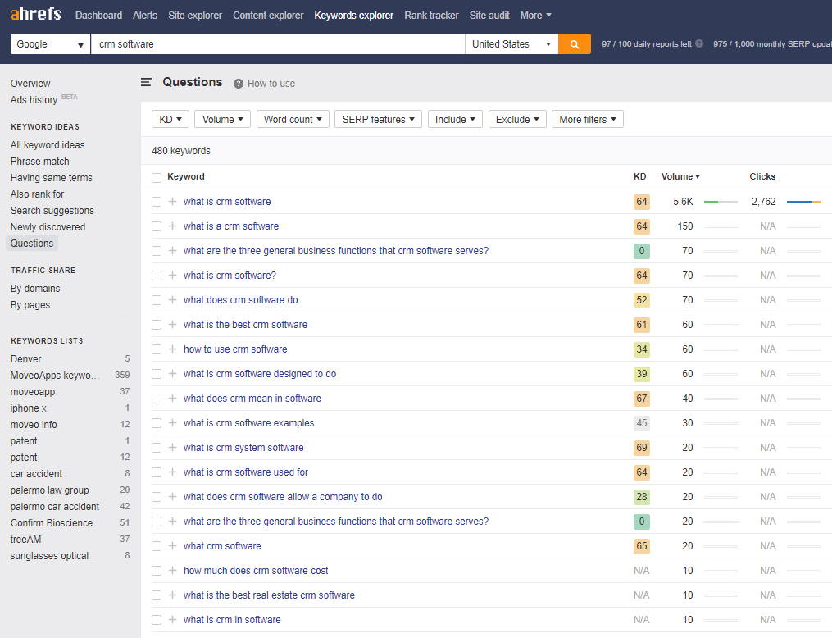Add 'what is a crm software' via plus
The width and height of the screenshot is (832, 638).
click(x=172, y=226)
